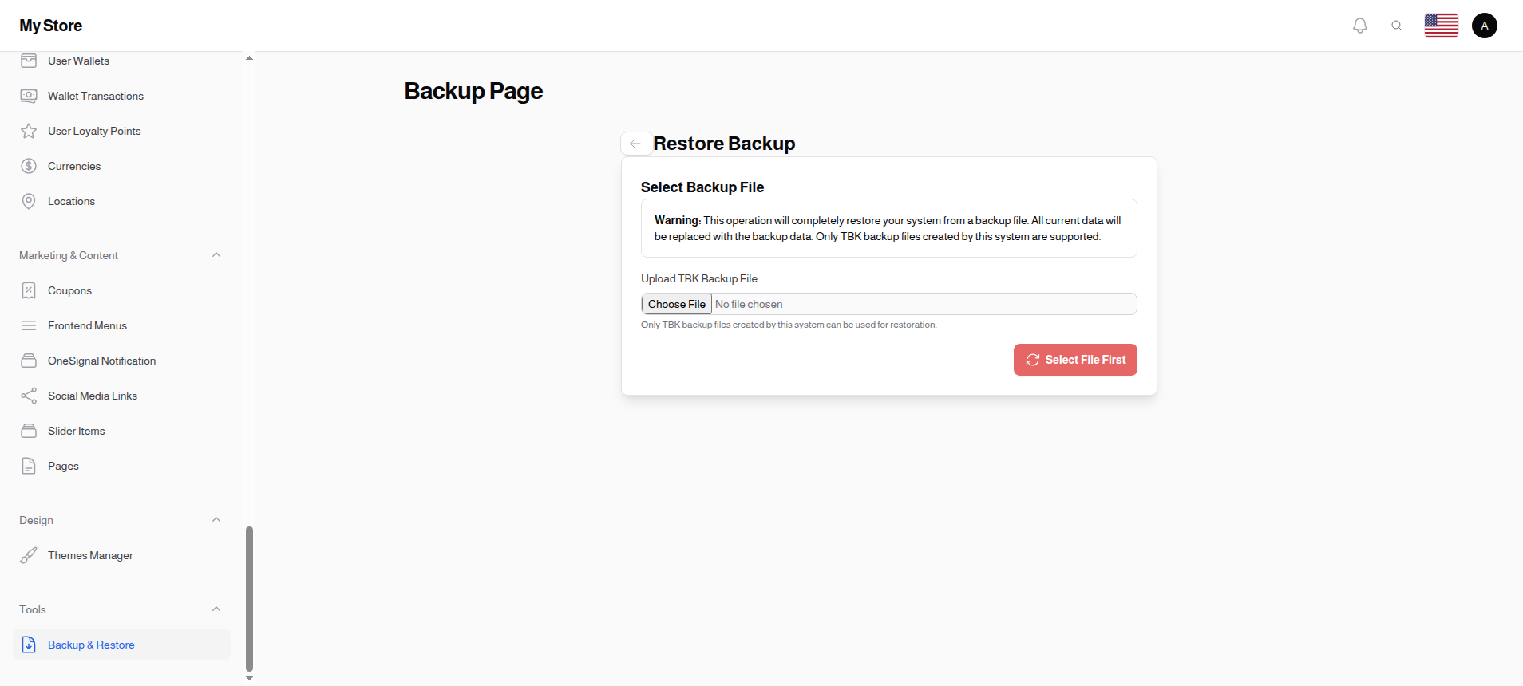The height and width of the screenshot is (686, 1523).
Task: Open the user avatar menu
Action: click(x=1485, y=26)
